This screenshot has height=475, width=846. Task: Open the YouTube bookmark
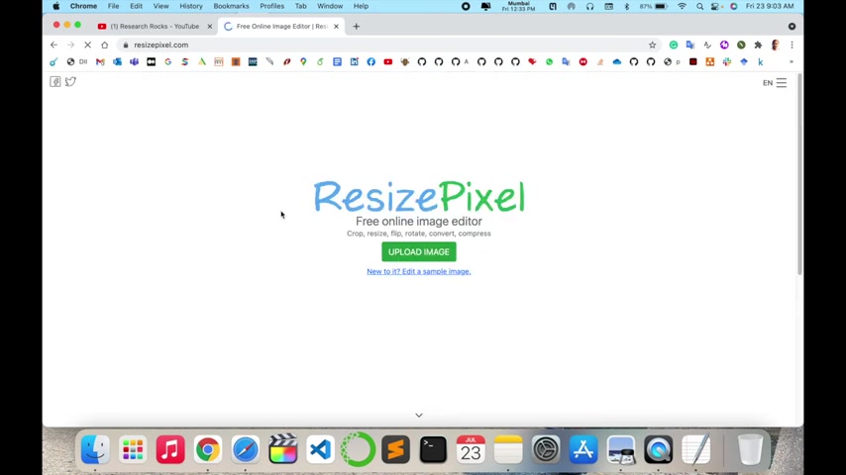[388, 62]
